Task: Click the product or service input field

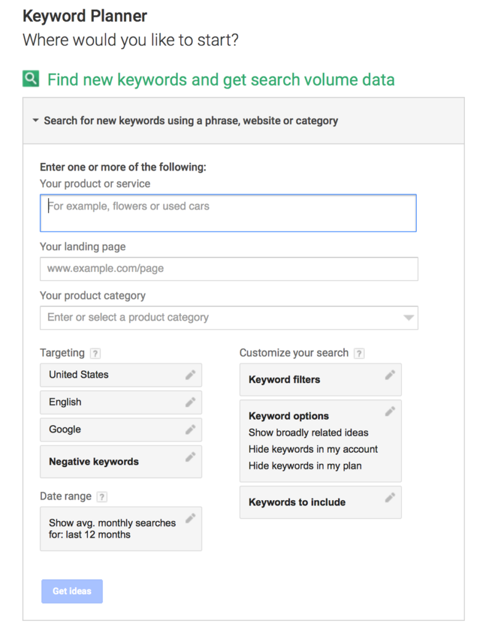Action: [228, 213]
